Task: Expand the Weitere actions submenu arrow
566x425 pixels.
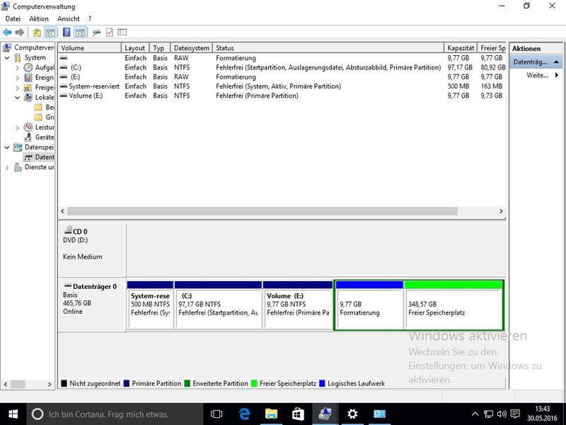Action: coord(556,75)
